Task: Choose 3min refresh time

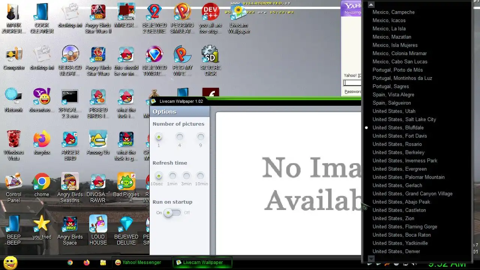Action: coord(186,176)
